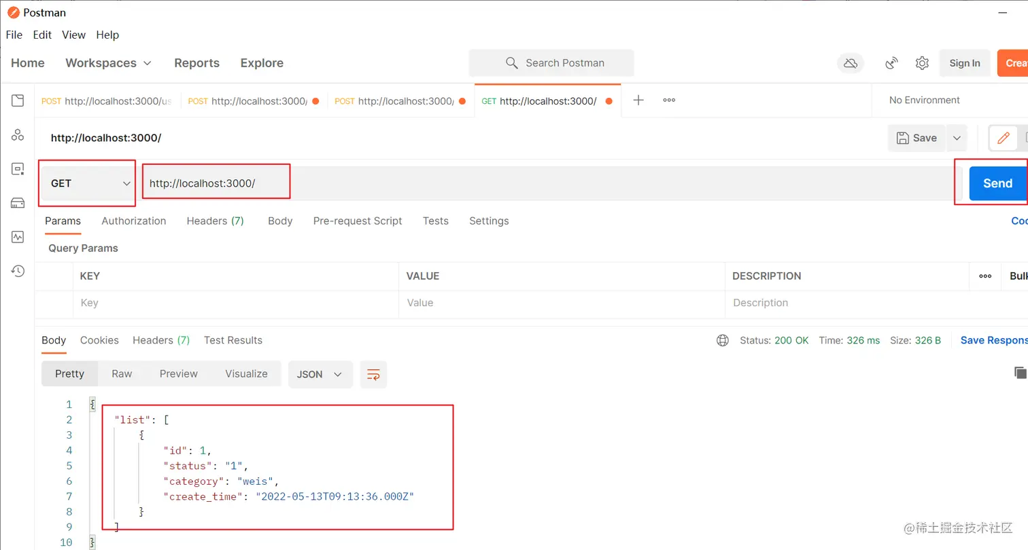Open the GET method dropdown
This screenshot has height=550, width=1028.
[x=89, y=183]
